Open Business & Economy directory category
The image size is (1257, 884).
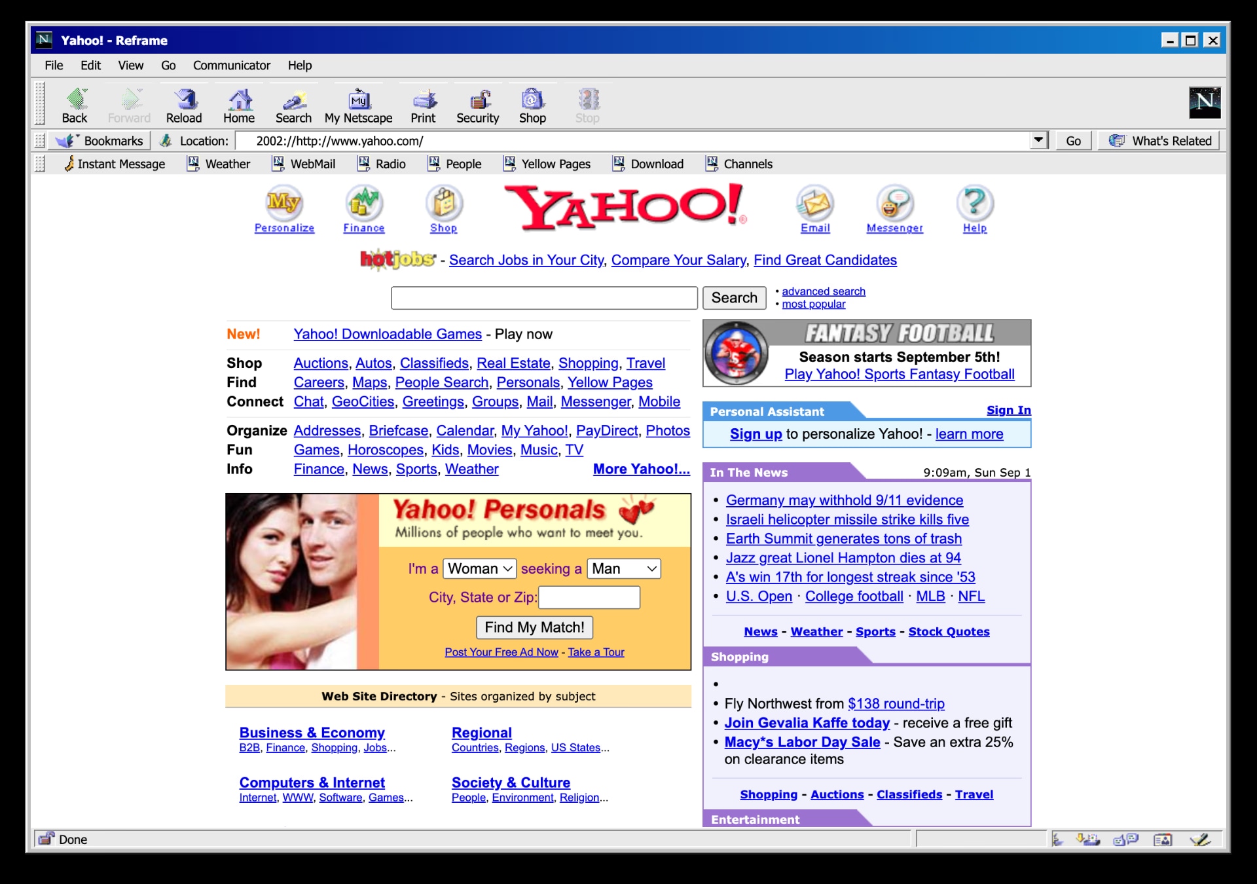[x=312, y=733]
